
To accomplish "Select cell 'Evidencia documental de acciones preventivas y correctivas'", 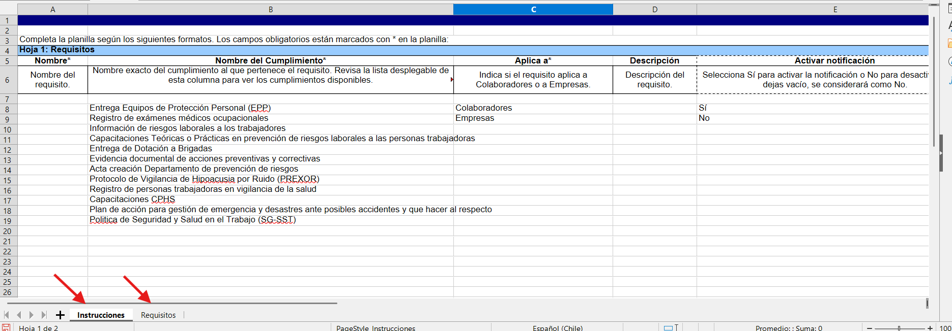I will point(271,159).
